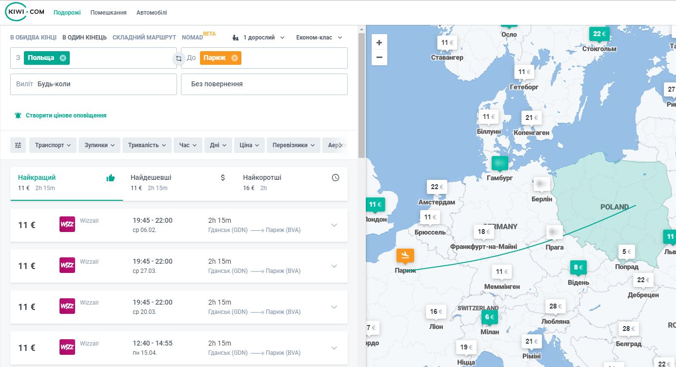Click the passenger icon next to 1 дорослий
The image size is (676, 367).
coord(236,38)
